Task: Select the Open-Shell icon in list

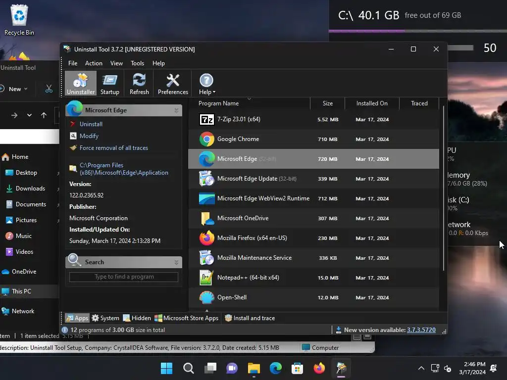Action: pyautogui.click(x=206, y=297)
